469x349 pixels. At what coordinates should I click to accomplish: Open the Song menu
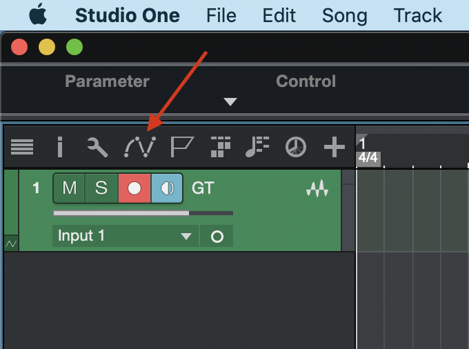(345, 15)
